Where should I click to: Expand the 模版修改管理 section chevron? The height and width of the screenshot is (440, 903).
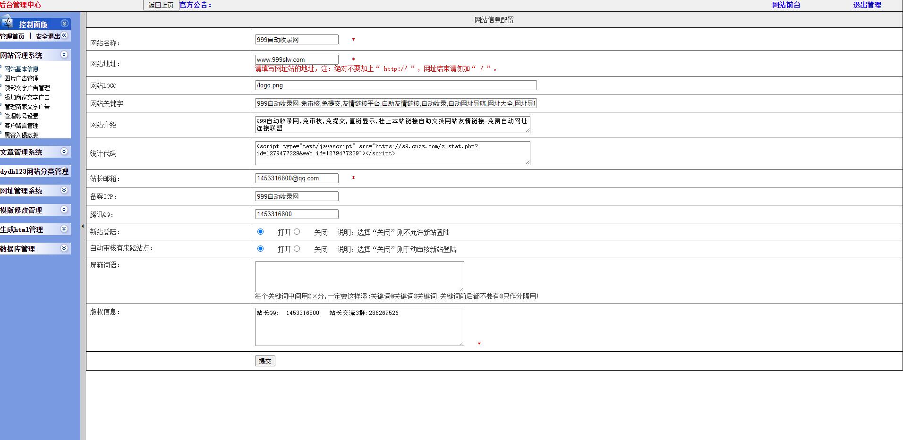[64, 210]
